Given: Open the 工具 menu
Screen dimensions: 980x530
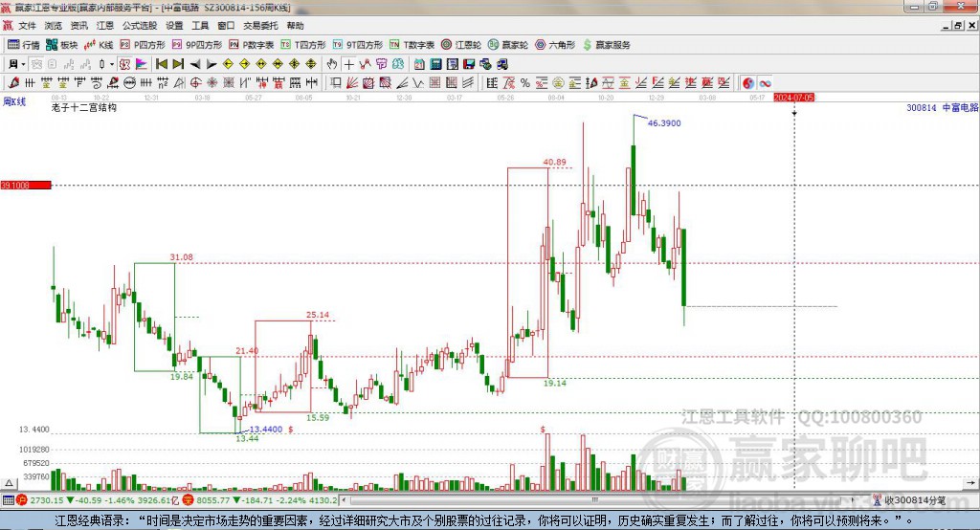Looking at the screenshot, I should coord(200,26).
